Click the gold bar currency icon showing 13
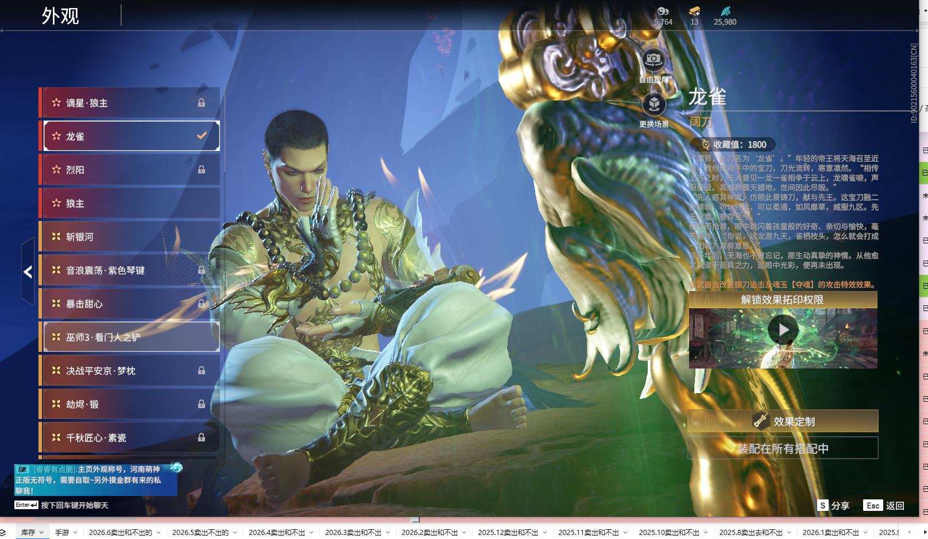This screenshot has height=539, width=928. (x=694, y=11)
